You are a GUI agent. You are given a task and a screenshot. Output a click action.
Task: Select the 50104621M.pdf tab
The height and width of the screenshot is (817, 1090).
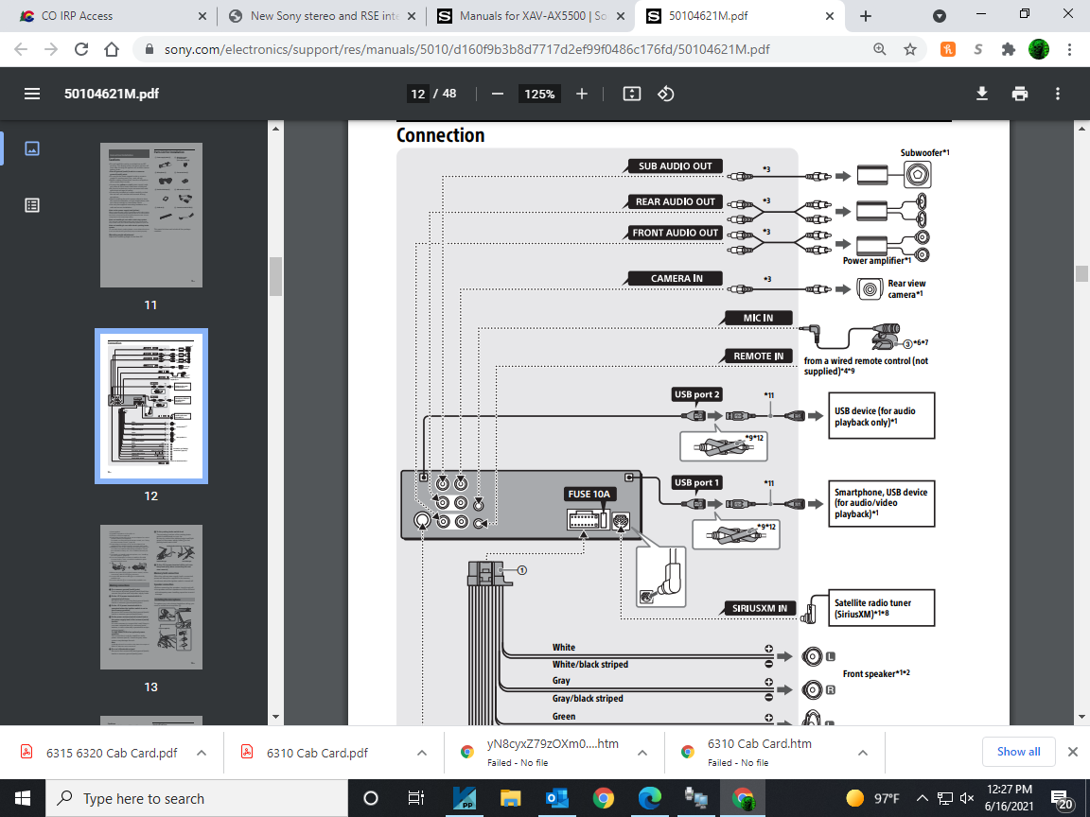(739, 16)
